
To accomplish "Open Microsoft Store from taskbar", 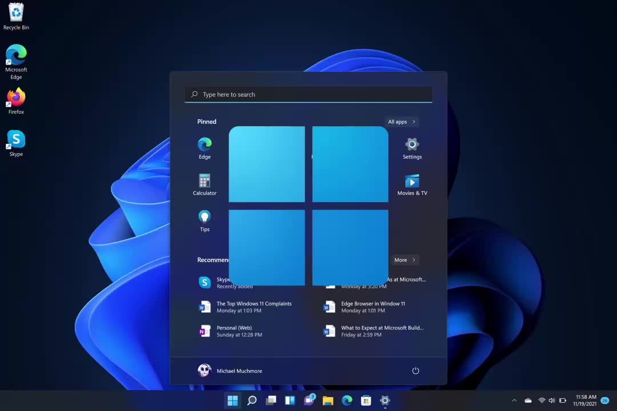I will pyautogui.click(x=366, y=400).
